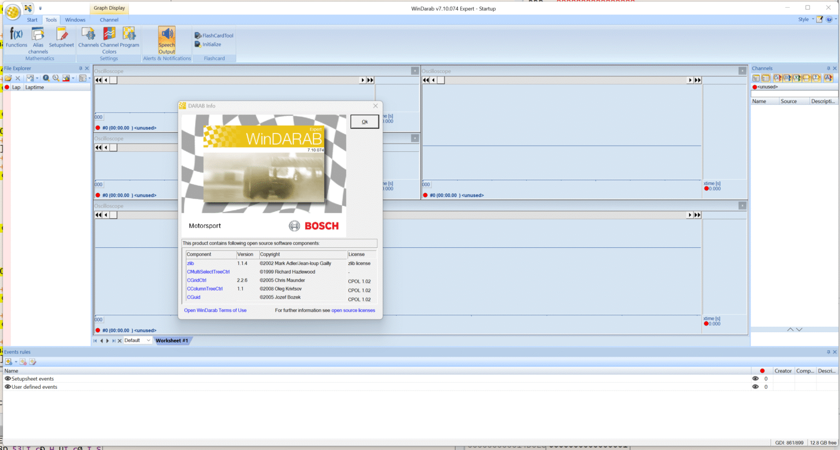This screenshot has height=450, width=840.
Task: Select the Worksheet #1 tab
Action: point(172,340)
